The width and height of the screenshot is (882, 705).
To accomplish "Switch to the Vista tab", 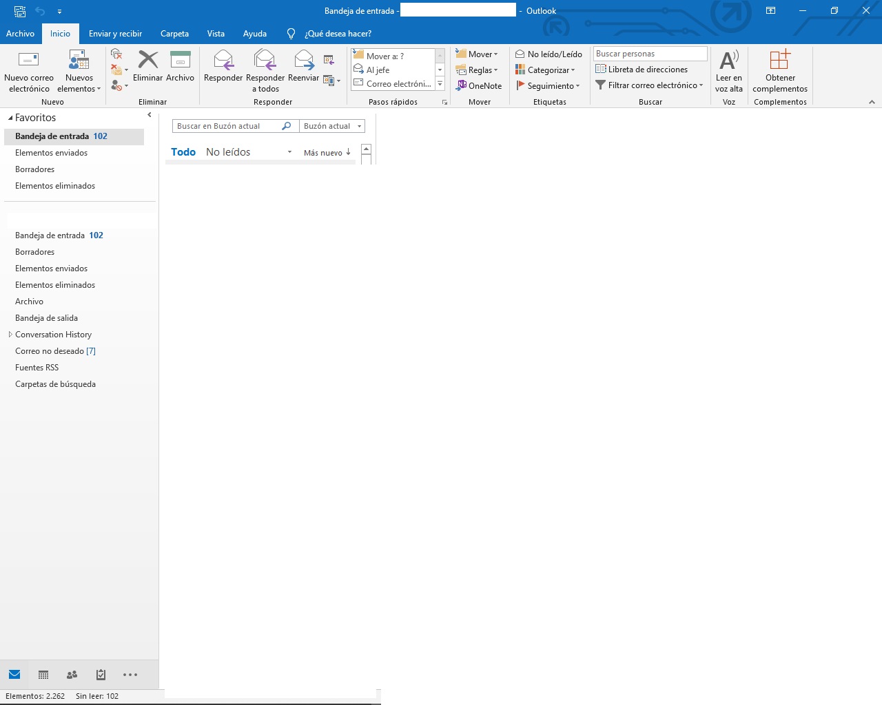I will pyautogui.click(x=216, y=33).
